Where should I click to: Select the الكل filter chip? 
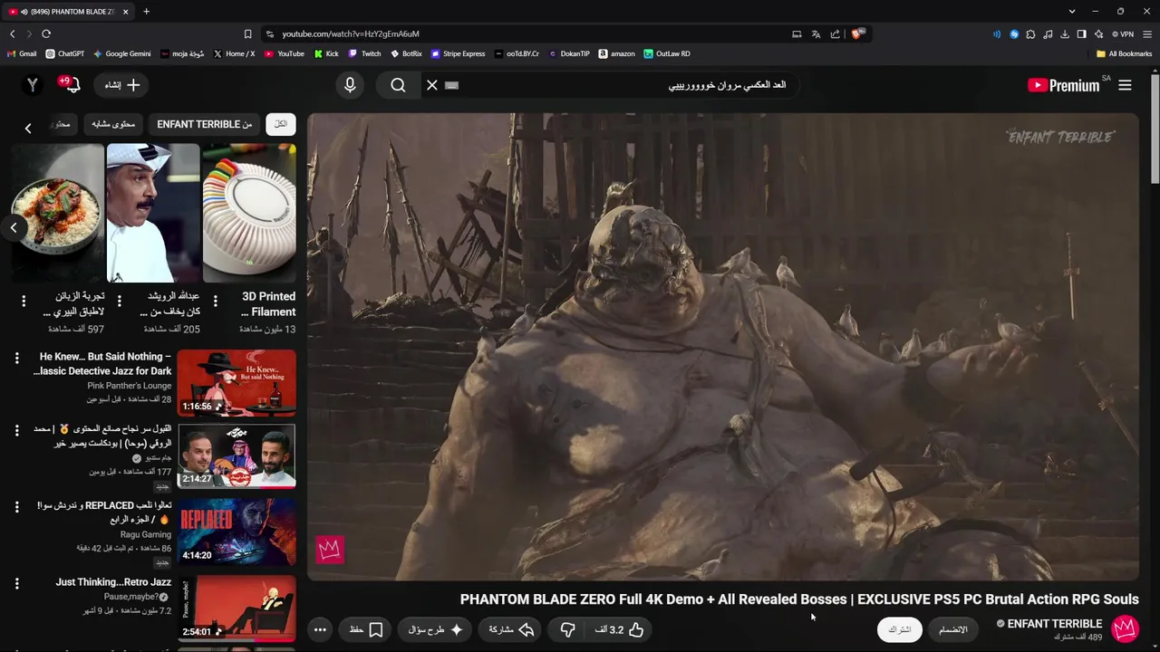(x=281, y=124)
